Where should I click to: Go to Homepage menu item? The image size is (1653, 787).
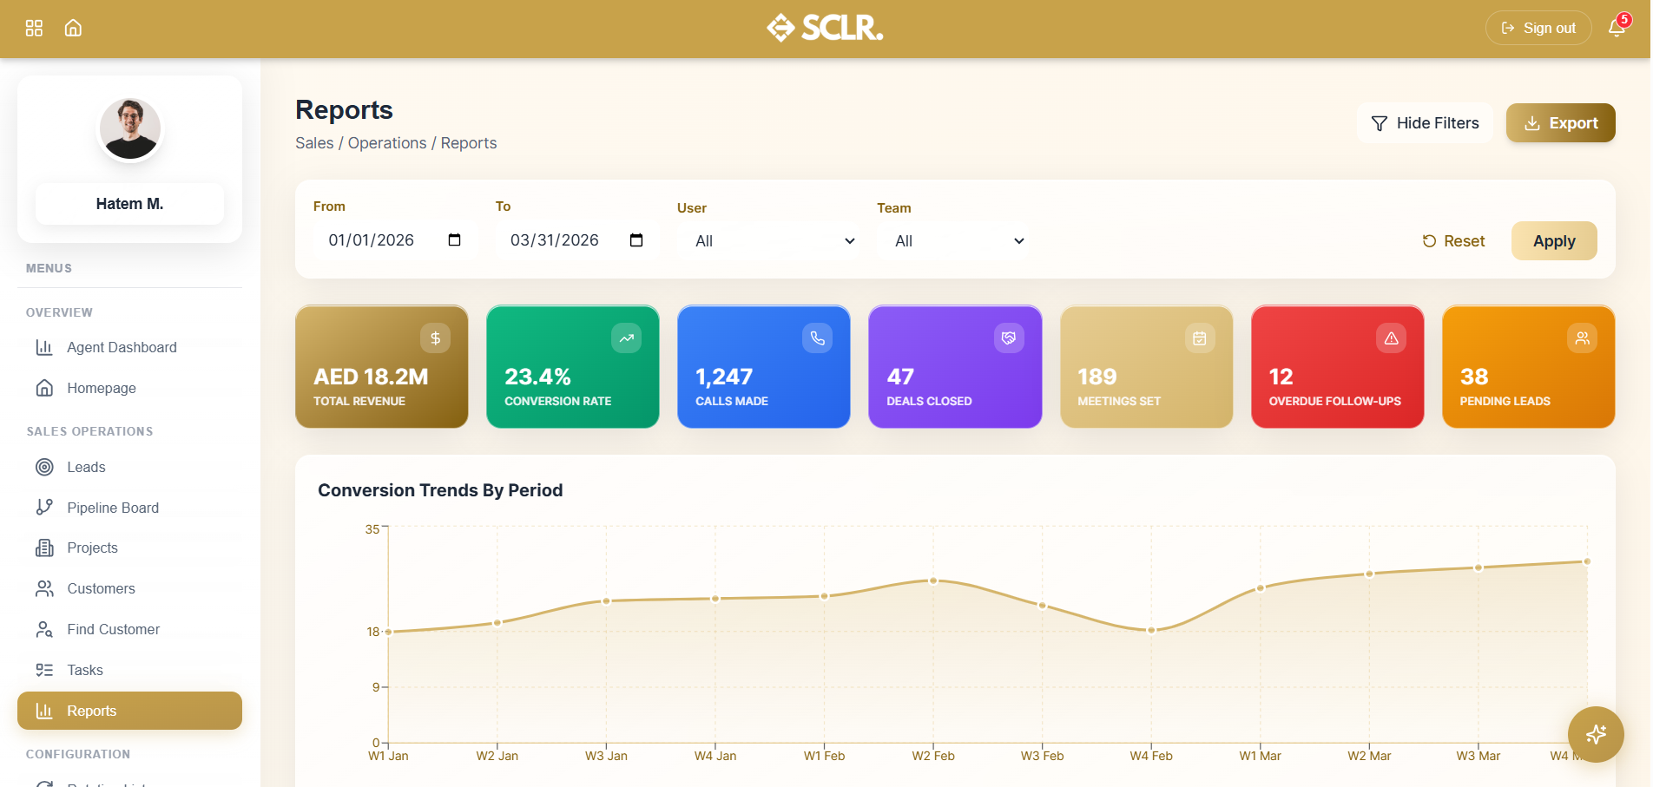pos(129,388)
